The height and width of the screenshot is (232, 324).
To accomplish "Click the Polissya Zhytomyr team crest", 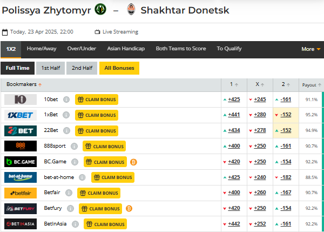I will coord(100,9).
